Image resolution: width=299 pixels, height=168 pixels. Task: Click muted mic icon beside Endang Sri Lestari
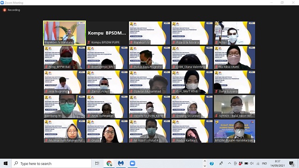[x=174, y=116]
